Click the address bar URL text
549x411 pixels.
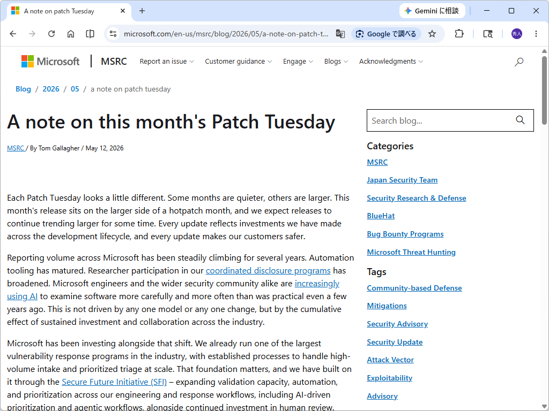point(226,34)
